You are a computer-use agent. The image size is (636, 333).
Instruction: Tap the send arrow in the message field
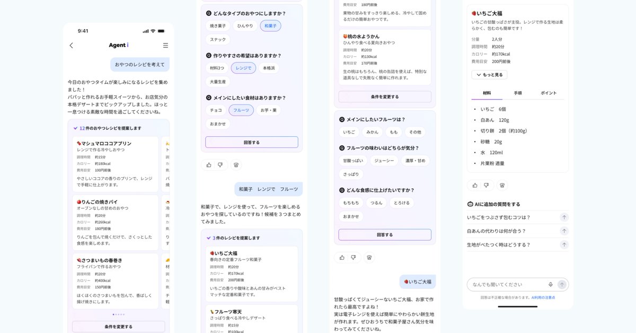pyautogui.click(x=562, y=285)
